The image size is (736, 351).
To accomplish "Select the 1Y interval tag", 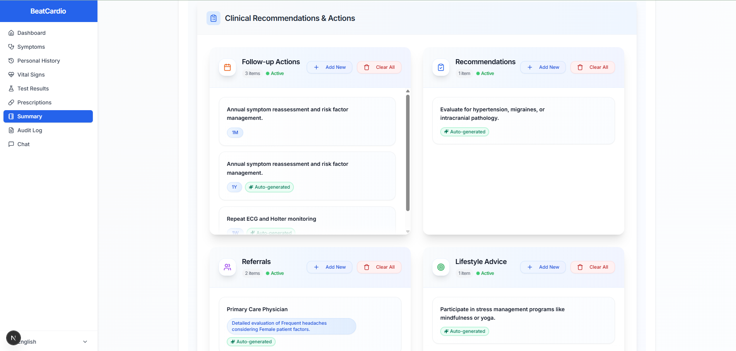I will tap(234, 187).
